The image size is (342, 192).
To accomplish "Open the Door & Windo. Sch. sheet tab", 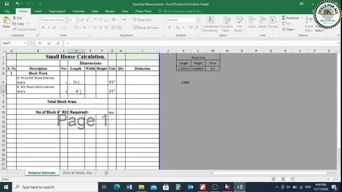I will tap(77, 173).
